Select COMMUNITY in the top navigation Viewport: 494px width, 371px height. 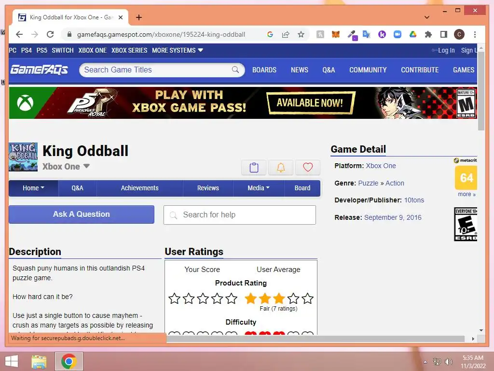(x=368, y=70)
